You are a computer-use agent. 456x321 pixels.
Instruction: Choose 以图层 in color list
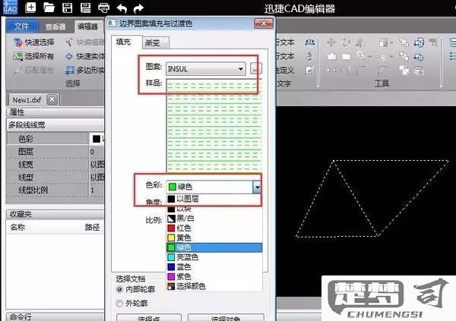pyautogui.click(x=214, y=199)
